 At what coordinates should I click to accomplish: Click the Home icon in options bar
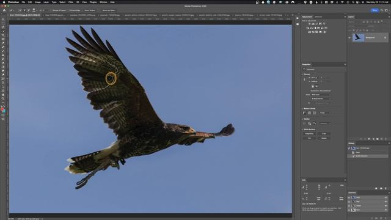(4, 10)
